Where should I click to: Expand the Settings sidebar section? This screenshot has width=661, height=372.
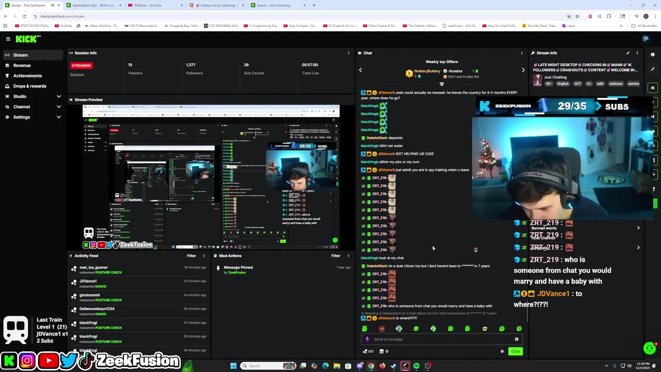(x=58, y=117)
